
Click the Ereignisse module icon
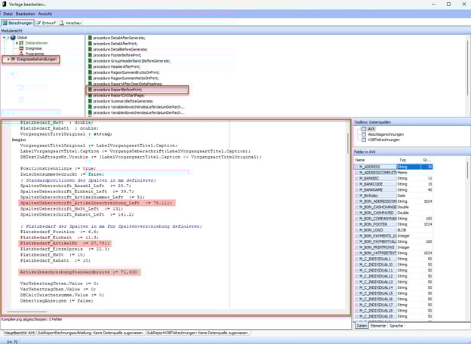click(x=21, y=48)
